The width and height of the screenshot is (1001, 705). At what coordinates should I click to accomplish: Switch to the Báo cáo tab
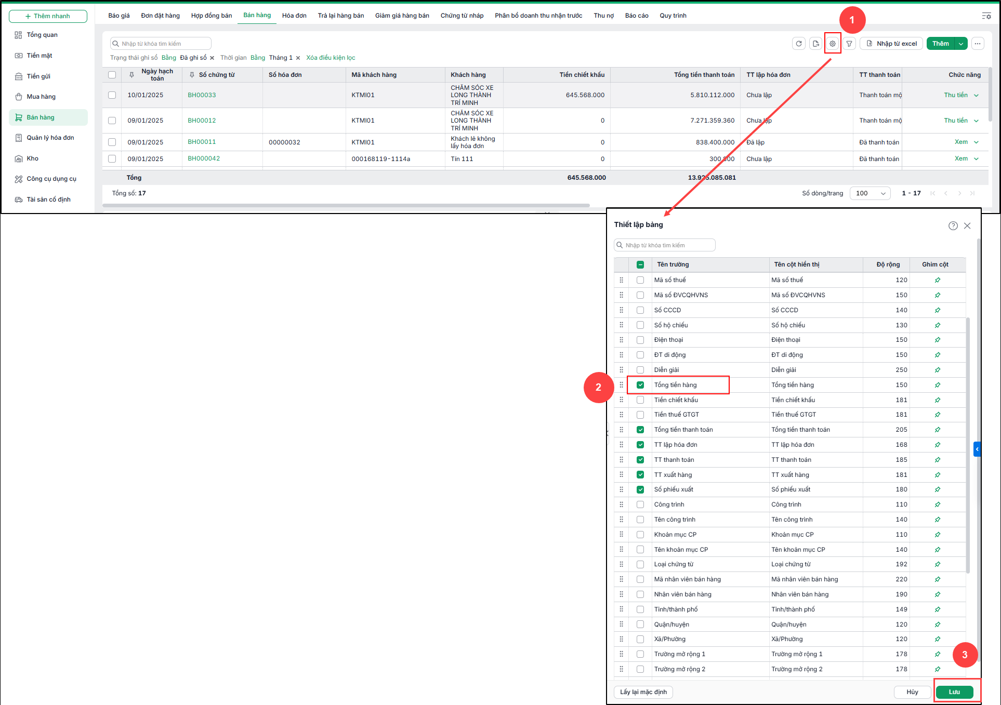(x=637, y=16)
